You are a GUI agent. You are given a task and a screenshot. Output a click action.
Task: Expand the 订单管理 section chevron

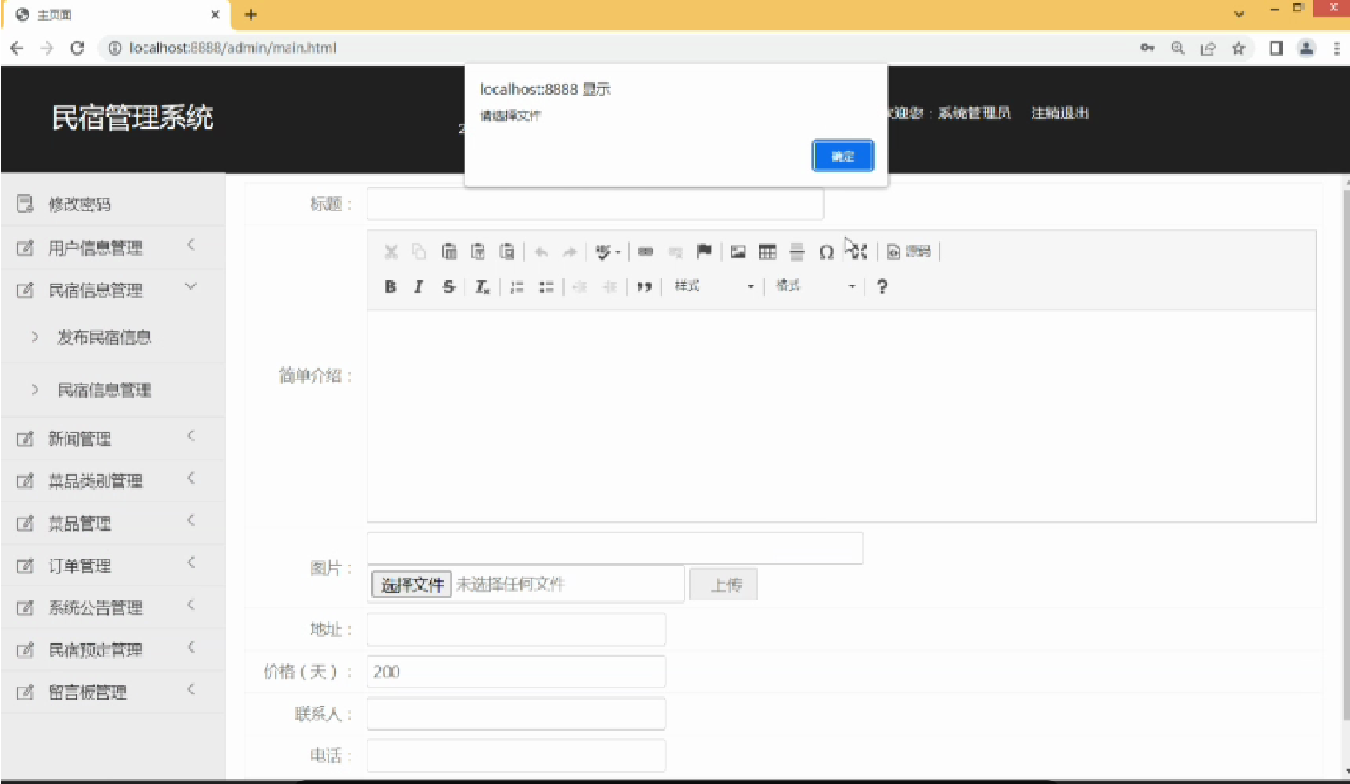(x=190, y=563)
